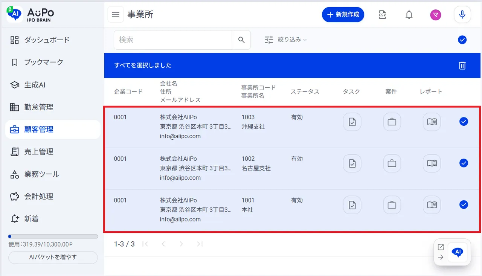Click the 事業所コード 1002 cell

pyautogui.click(x=248, y=159)
